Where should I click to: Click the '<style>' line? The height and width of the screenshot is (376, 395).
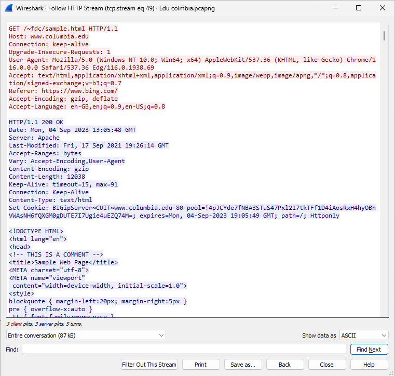click(x=21, y=294)
